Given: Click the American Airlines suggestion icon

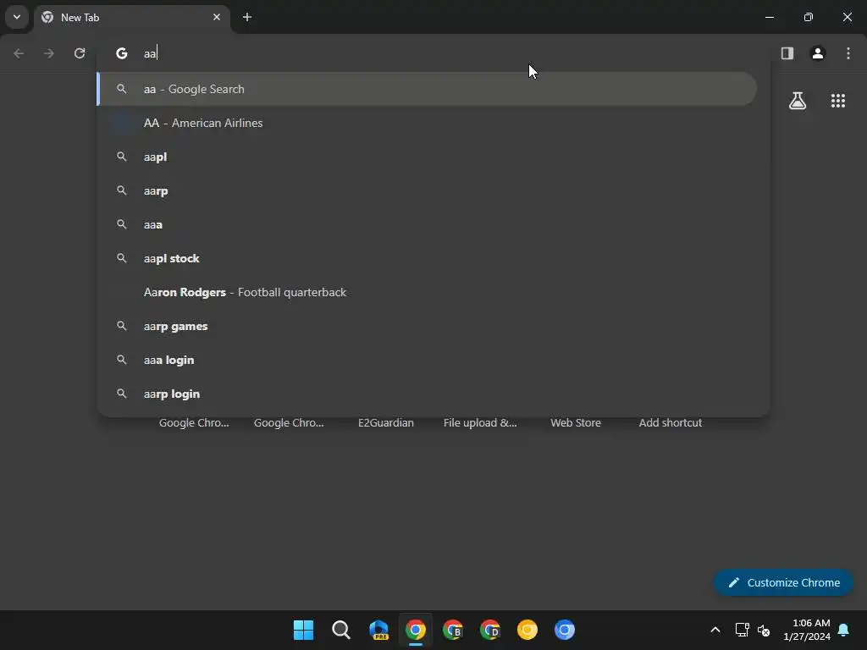Looking at the screenshot, I should (x=122, y=123).
